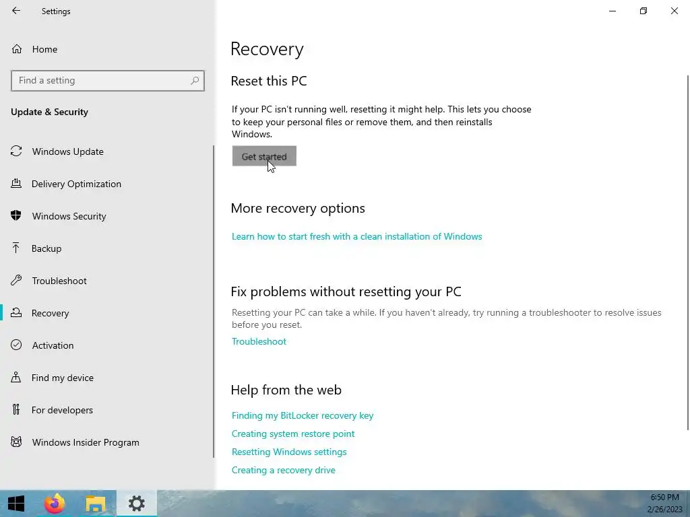Select Troubleshoot in the sidebar
The width and height of the screenshot is (690, 517).
pos(59,281)
